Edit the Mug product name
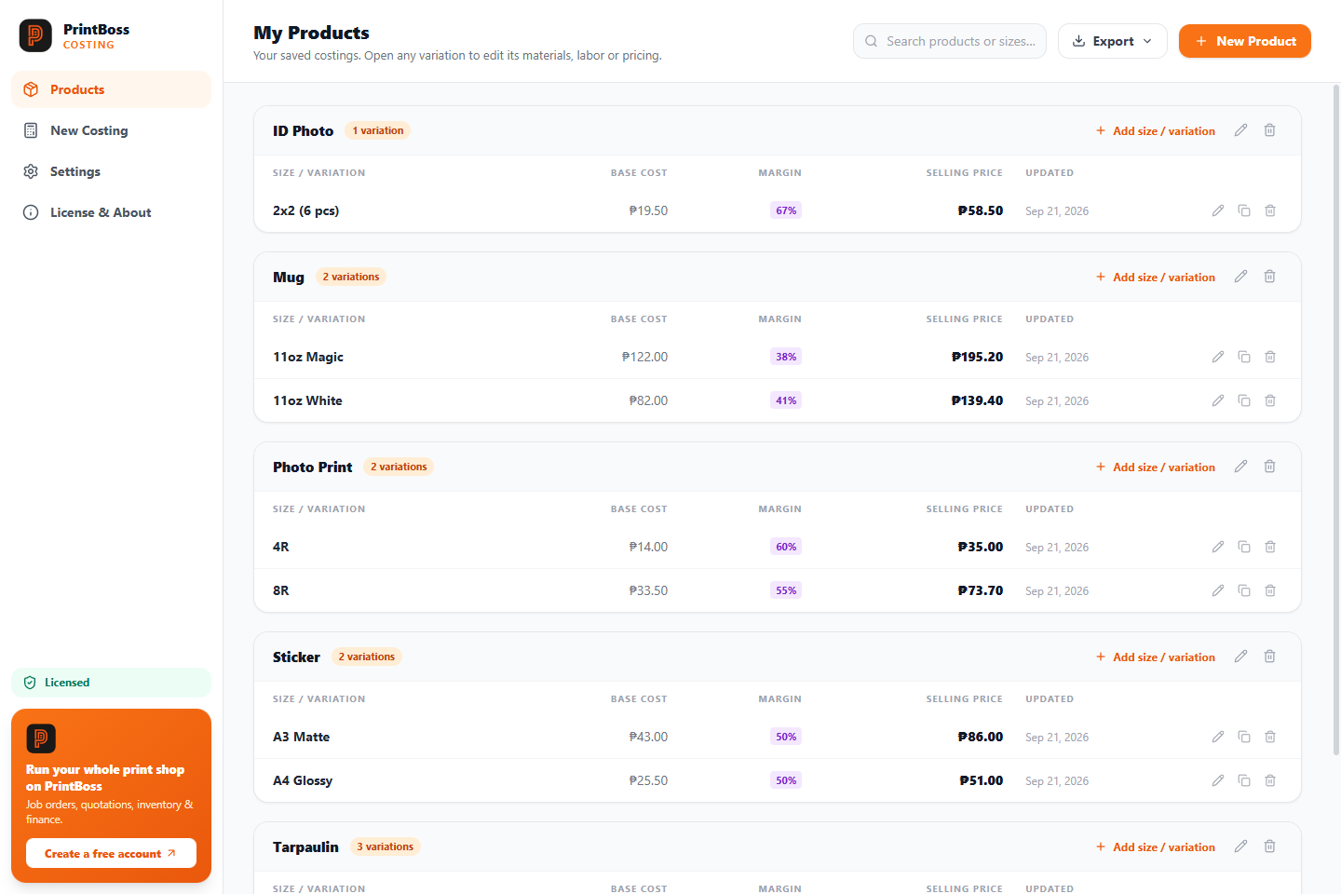Image resolution: width=1341 pixels, height=894 pixels. 1240,277
